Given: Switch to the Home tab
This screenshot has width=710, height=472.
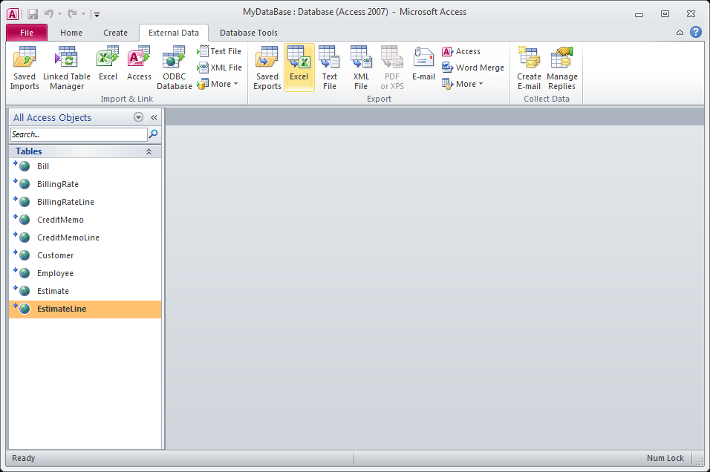Looking at the screenshot, I should pos(71,33).
